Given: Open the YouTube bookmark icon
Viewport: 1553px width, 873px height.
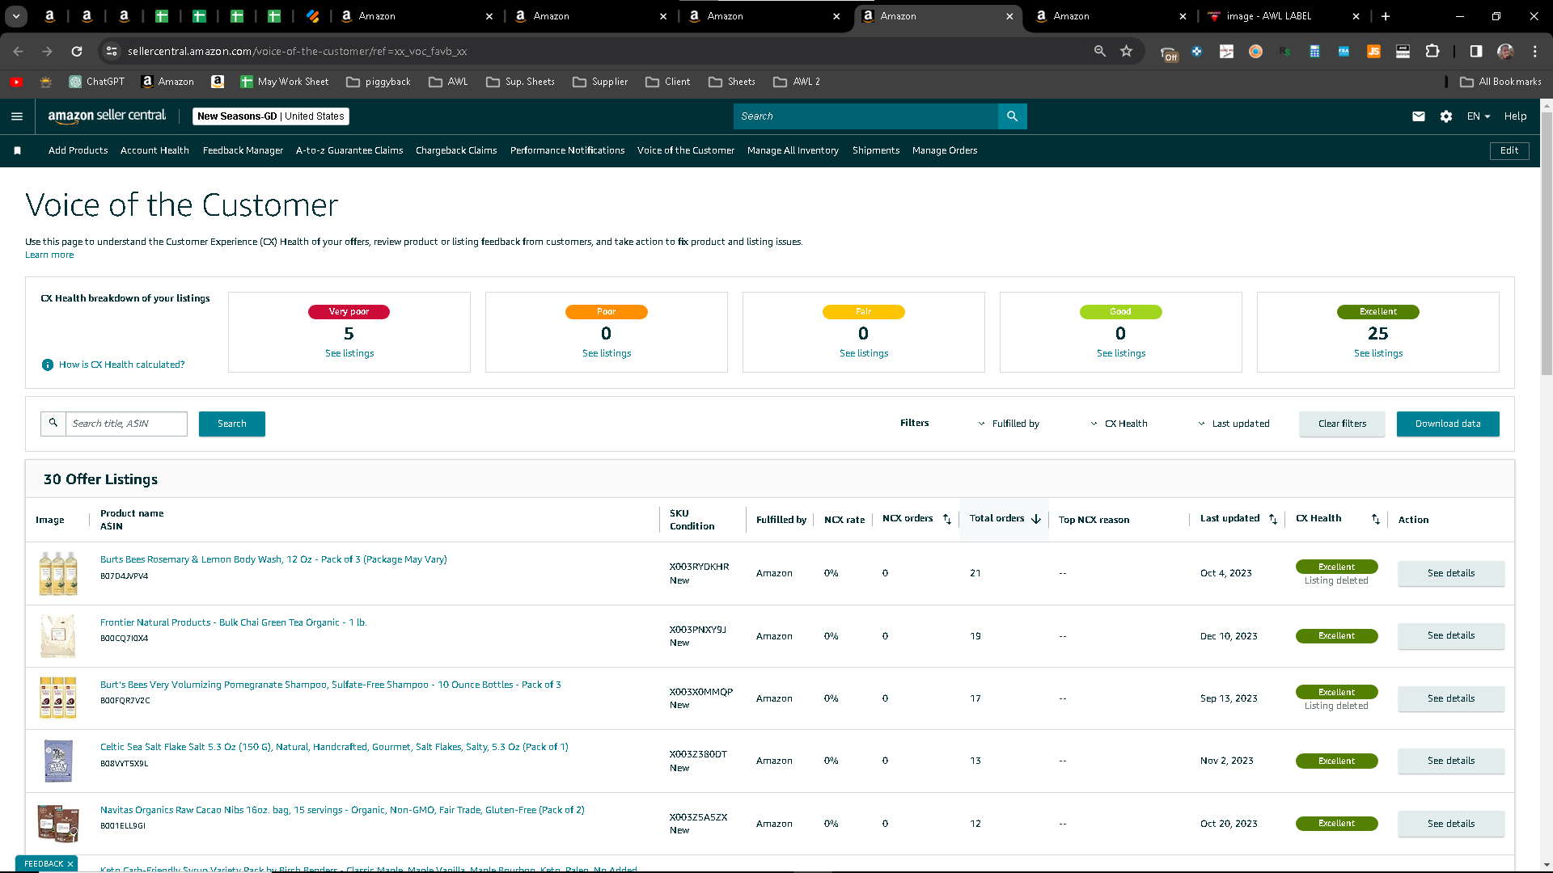Looking at the screenshot, I should [16, 82].
